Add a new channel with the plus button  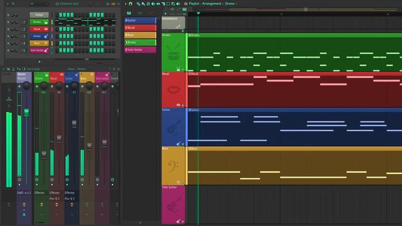click(39, 62)
